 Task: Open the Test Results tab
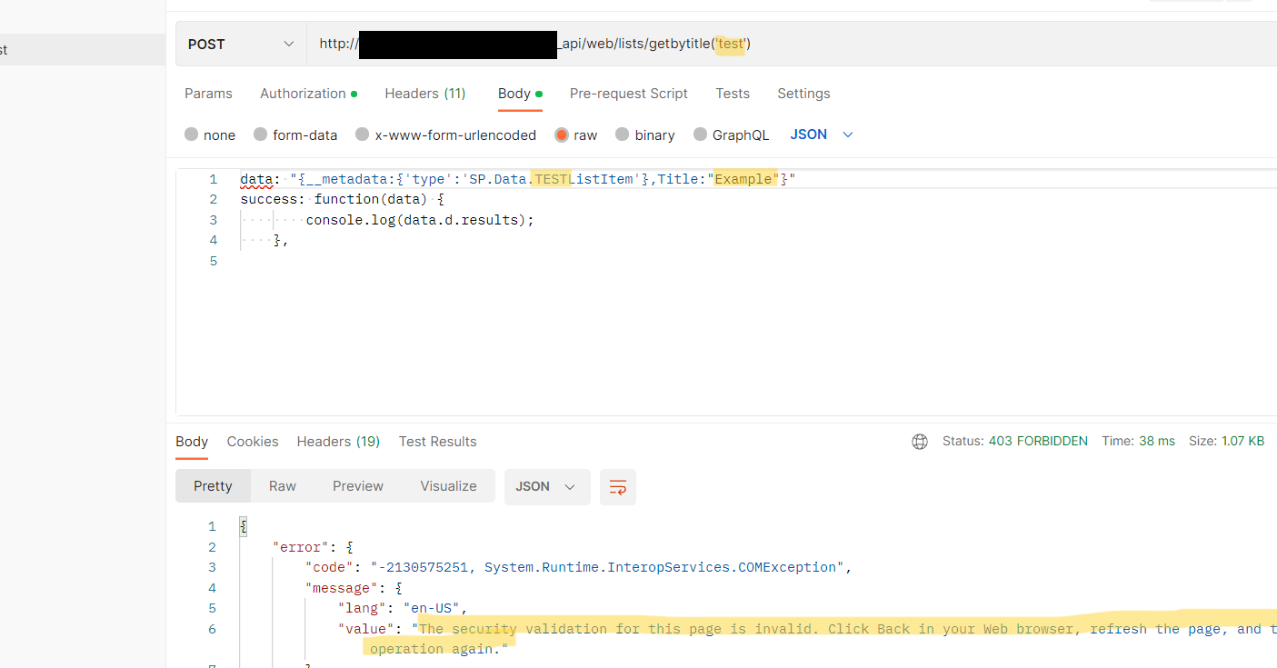[x=437, y=442]
